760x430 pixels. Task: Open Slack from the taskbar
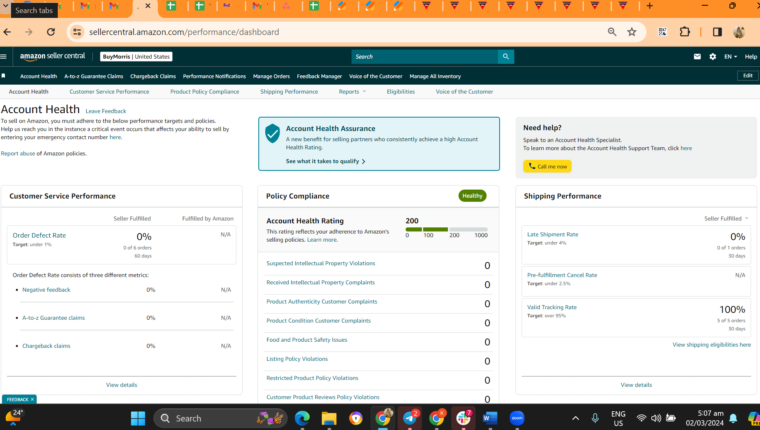point(463,418)
